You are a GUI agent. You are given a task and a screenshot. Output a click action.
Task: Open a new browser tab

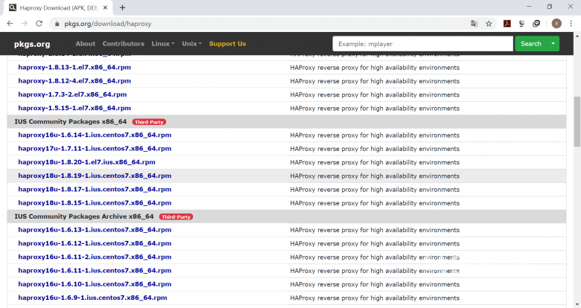coord(122,7)
